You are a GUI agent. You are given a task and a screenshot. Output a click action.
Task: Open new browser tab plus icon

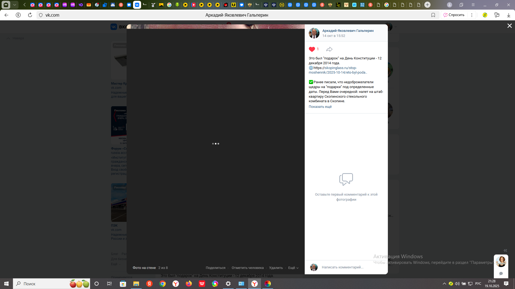427,5
